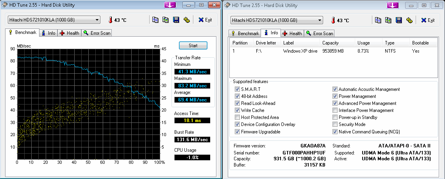445x179 pixels.
Task: Toggle the Firmware Upgradable checkbox
Action: point(237,132)
